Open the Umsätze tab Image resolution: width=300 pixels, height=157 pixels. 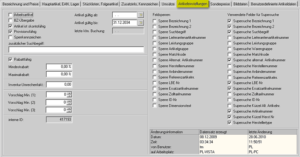(168, 4)
